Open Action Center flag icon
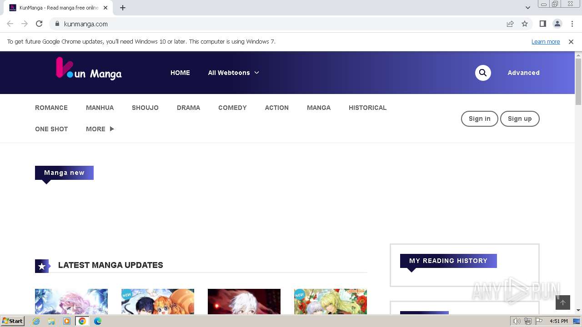Screen dimensions: 582x327 click(539, 321)
